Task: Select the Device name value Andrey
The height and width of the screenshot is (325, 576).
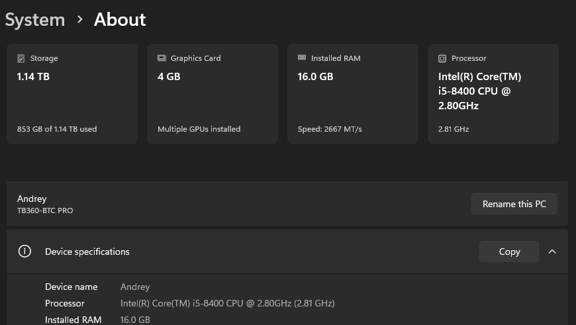Action: point(135,287)
